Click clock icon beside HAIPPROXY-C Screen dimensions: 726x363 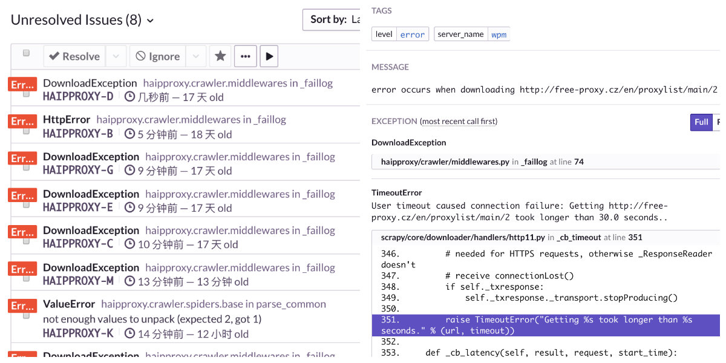(x=129, y=244)
